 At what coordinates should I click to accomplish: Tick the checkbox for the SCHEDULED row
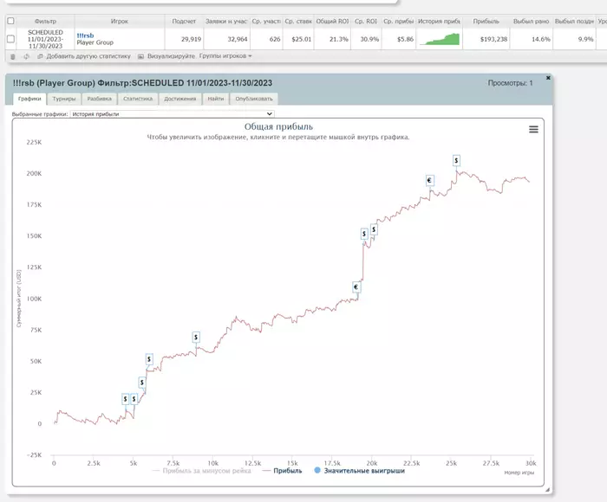click(x=10, y=39)
